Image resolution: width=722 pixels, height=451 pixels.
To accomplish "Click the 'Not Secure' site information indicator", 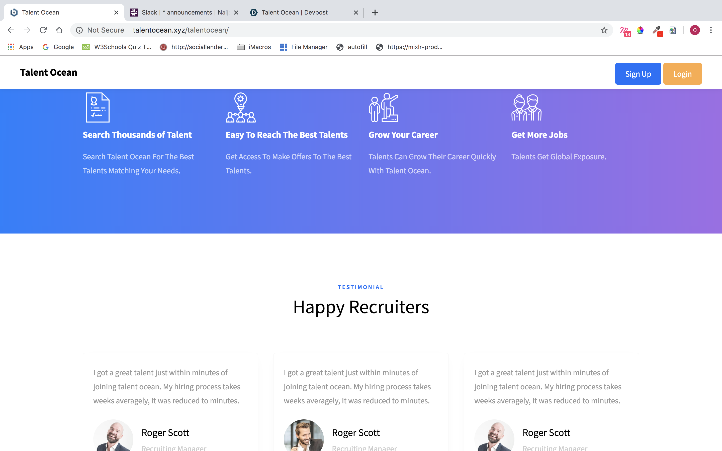I will coord(99,30).
